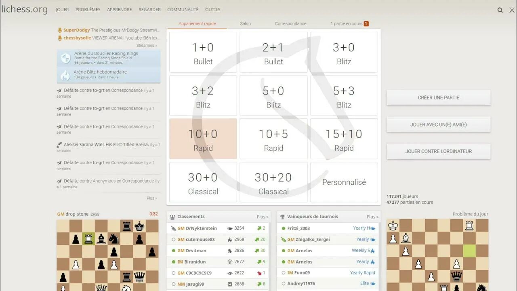517x291 pixels.
Task: Open the 1 partie en cours tab
Action: (x=349, y=23)
